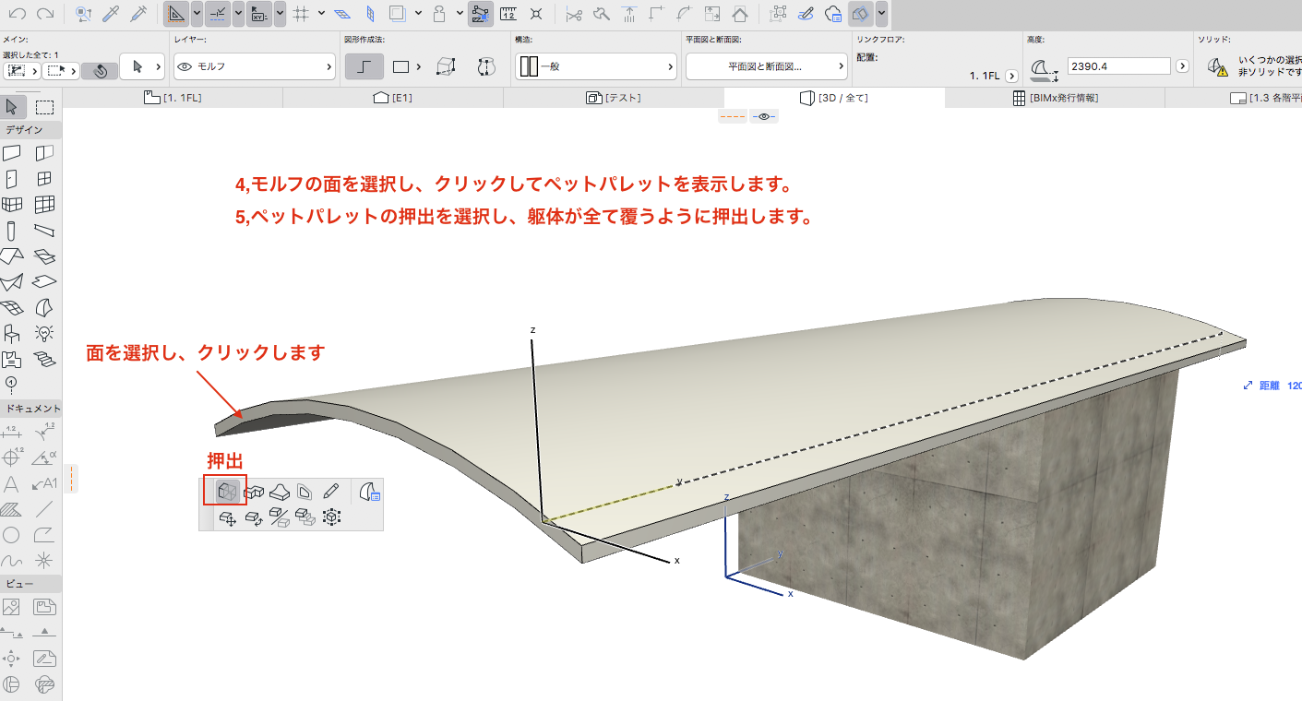The image size is (1302, 701).
Task: Toggle the Guide Lines button in toolbar
Action: pos(177,14)
